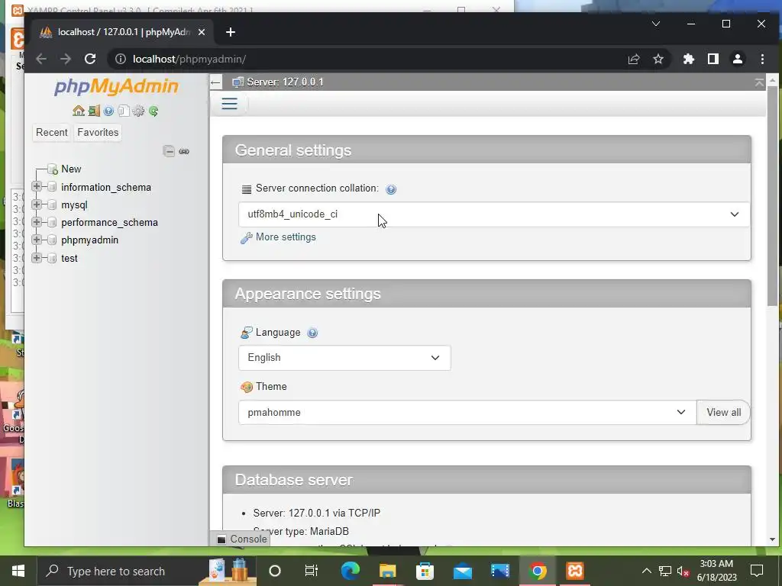Image resolution: width=782 pixels, height=586 pixels.
Task: Open the MariaDB documentation page icon
Action: (123, 111)
